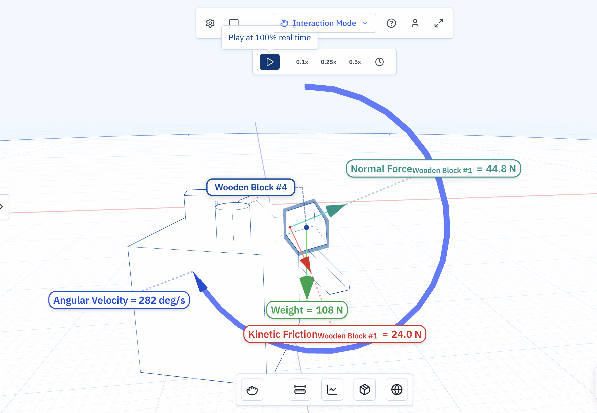Click the Angular Velocity 282 deg/s label

[119, 300]
